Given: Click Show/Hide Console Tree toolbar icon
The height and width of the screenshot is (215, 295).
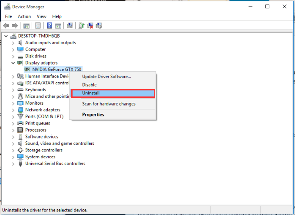Looking at the screenshot, I should 27,26.
